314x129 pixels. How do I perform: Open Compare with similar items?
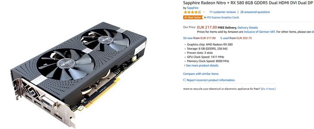(x=201, y=74)
